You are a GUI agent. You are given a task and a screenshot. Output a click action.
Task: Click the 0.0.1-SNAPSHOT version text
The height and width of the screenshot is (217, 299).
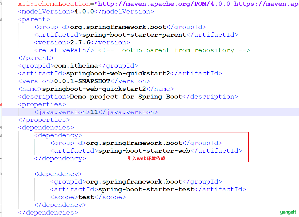tap(82, 81)
